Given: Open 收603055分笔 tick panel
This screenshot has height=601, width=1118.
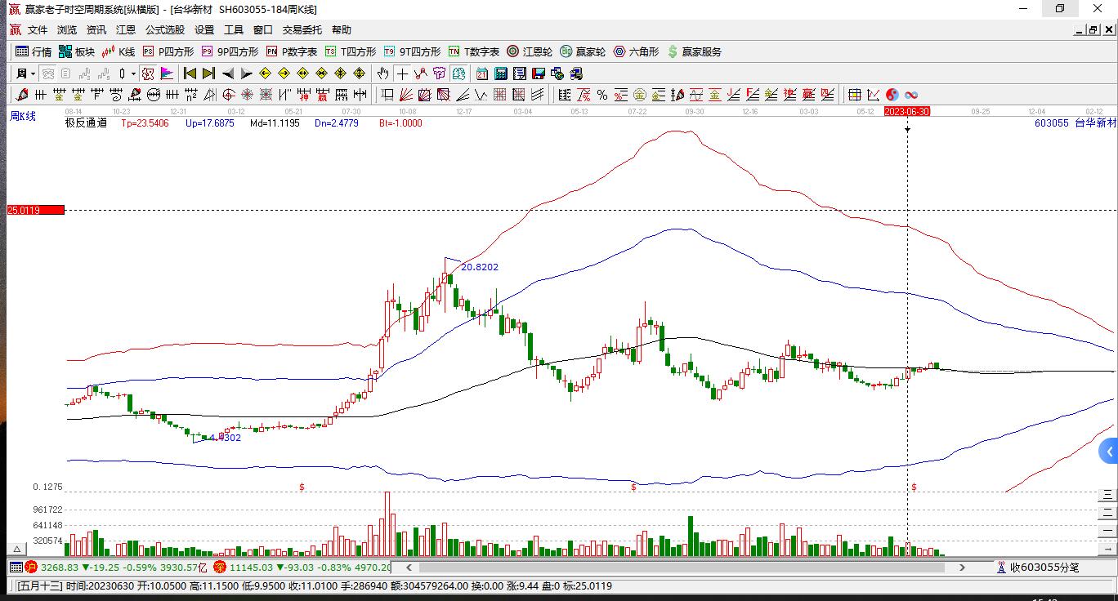Looking at the screenshot, I should 1044,567.
